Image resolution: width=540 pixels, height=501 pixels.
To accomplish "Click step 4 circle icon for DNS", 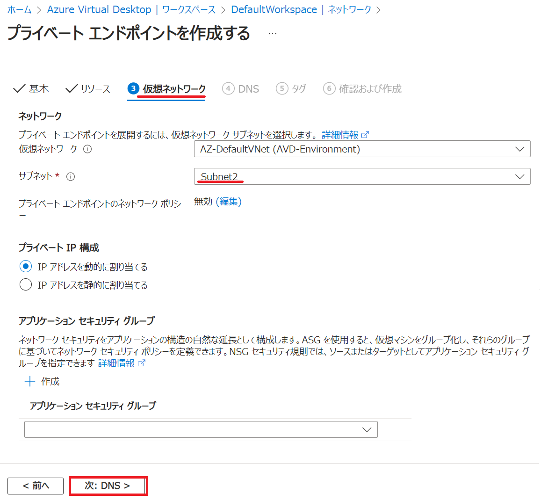I will pyautogui.click(x=228, y=88).
